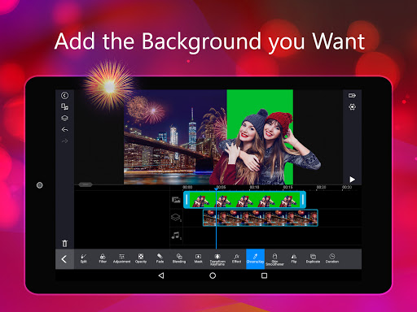Select the green screen clip in timeline
417x312 pixels.
pyautogui.click(x=244, y=200)
